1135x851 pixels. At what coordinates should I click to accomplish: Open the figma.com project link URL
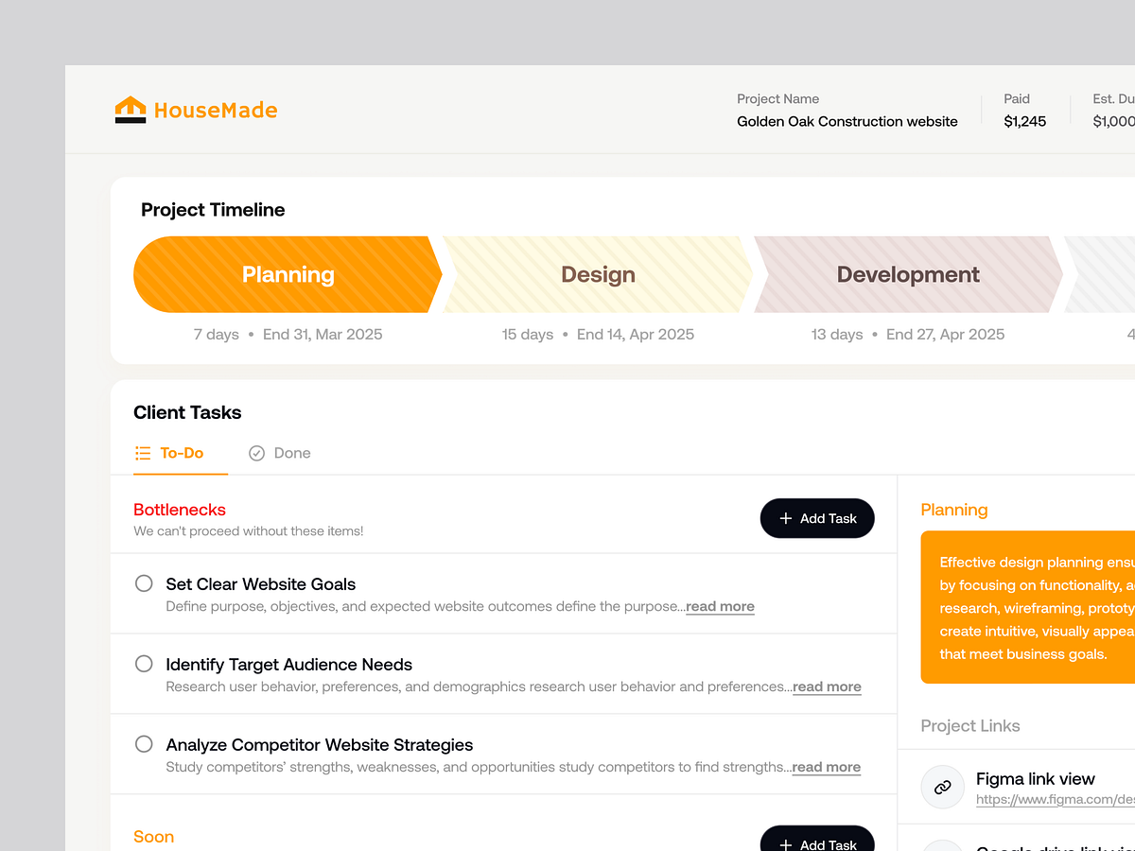tap(1055, 800)
